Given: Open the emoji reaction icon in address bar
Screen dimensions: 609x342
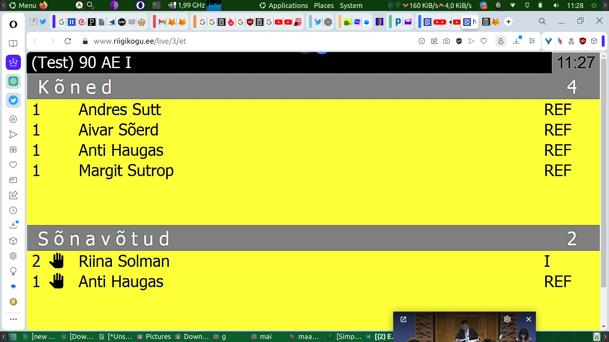Looking at the screenshot, I should (422, 41).
